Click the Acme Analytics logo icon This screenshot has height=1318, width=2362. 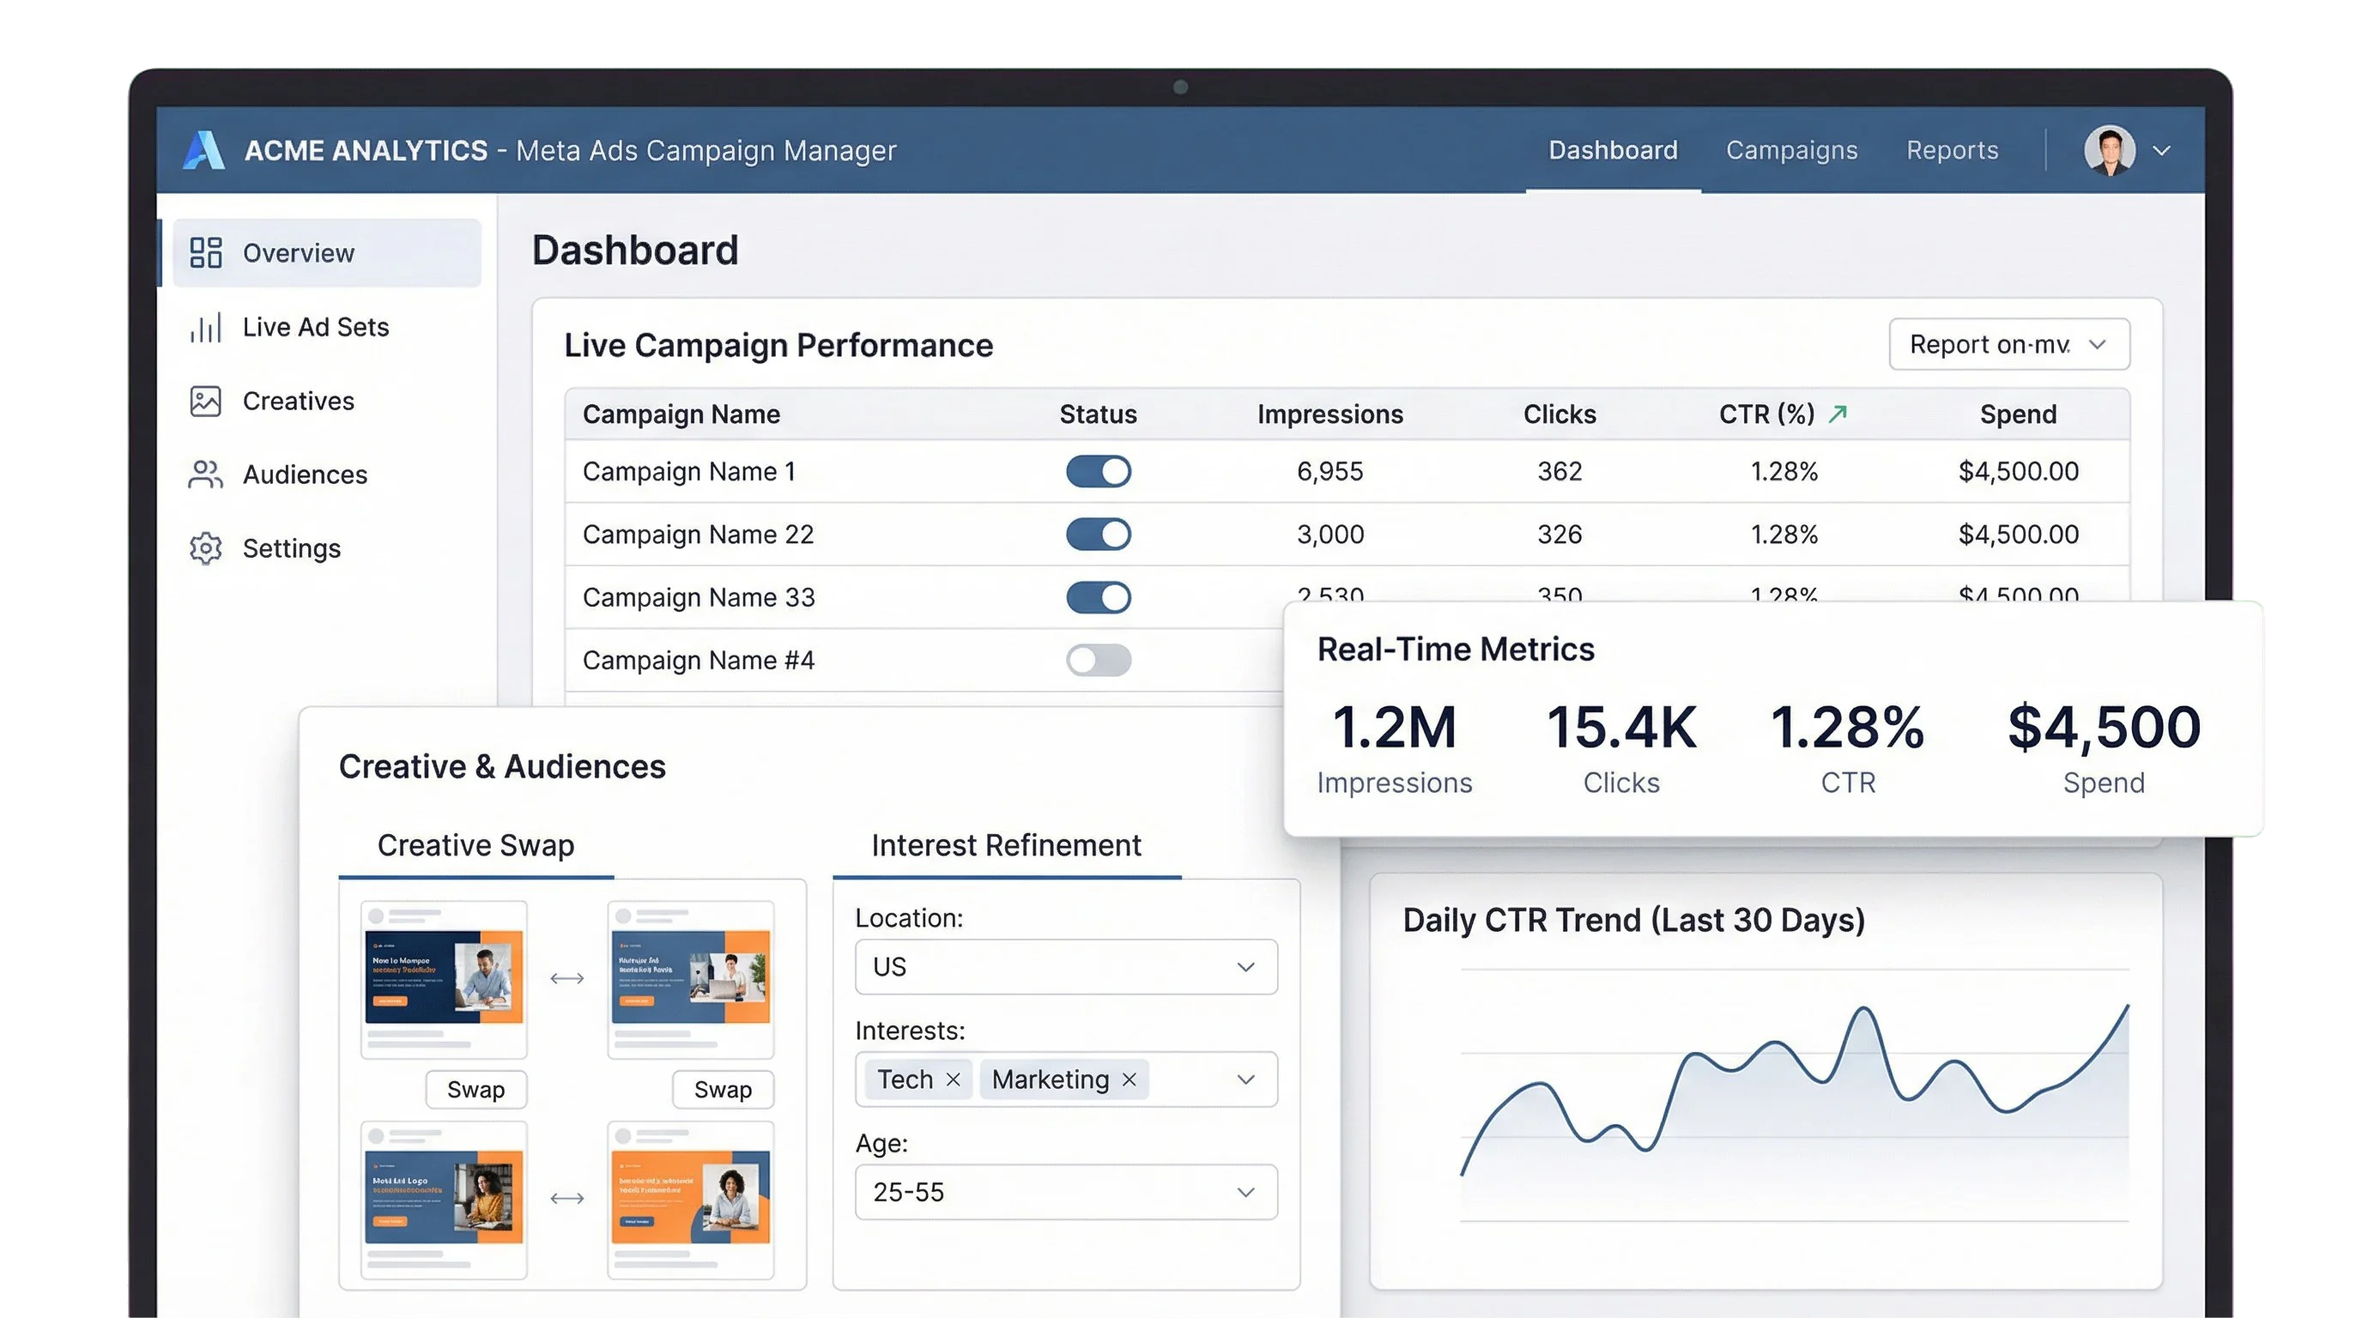(203, 150)
